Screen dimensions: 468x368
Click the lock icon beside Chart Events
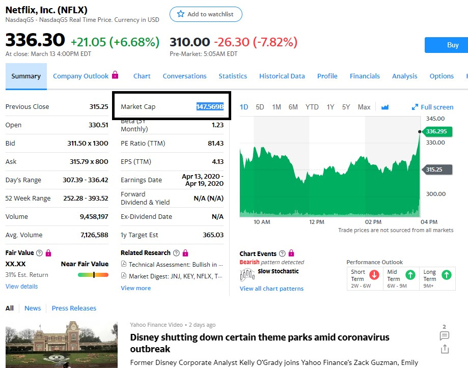(291, 253)
